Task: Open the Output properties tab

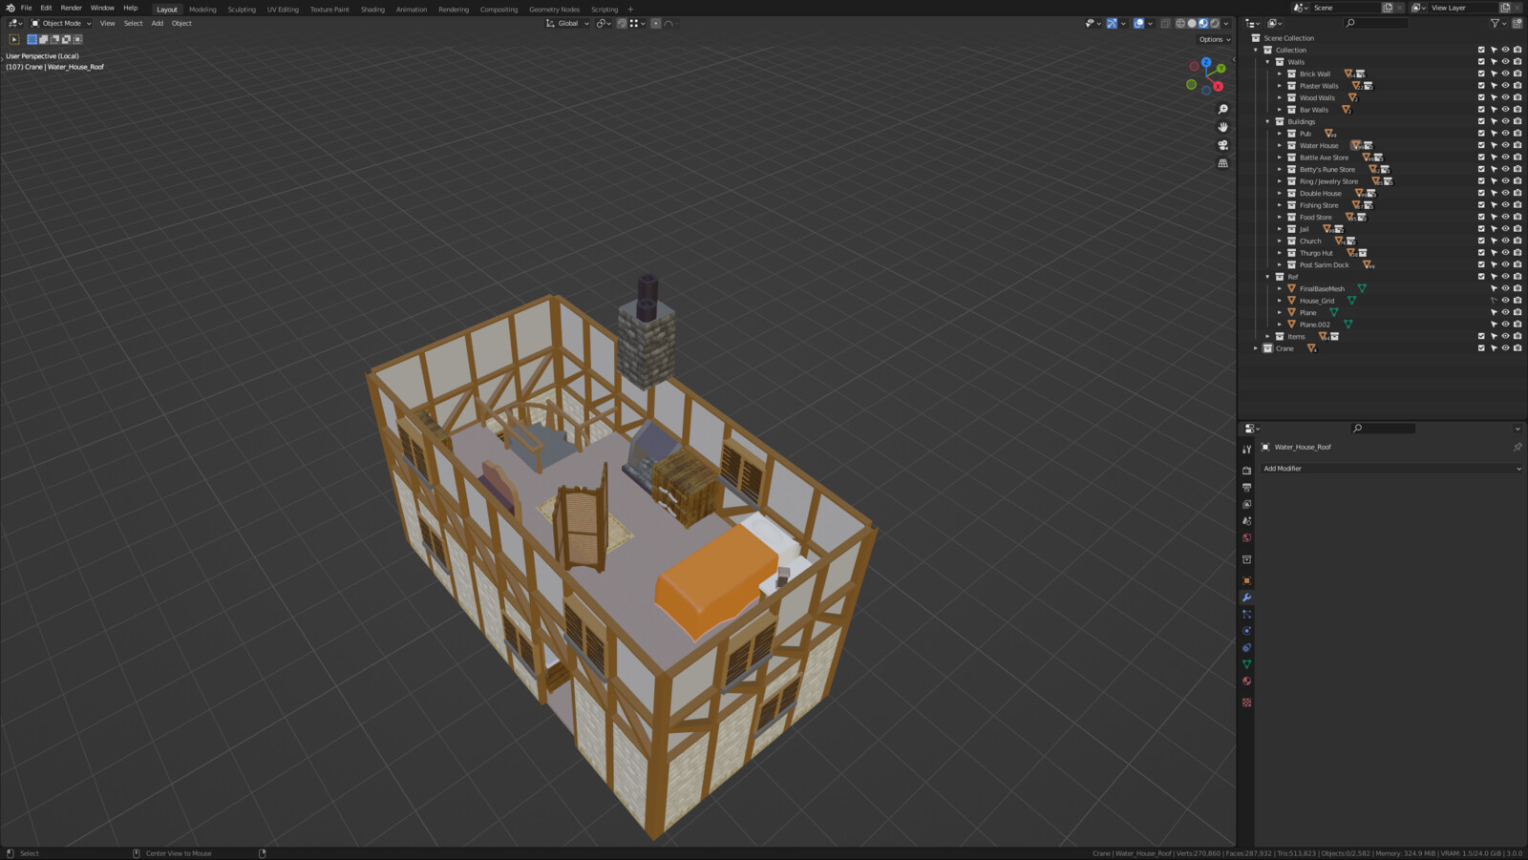Action: click(1246, 488)
